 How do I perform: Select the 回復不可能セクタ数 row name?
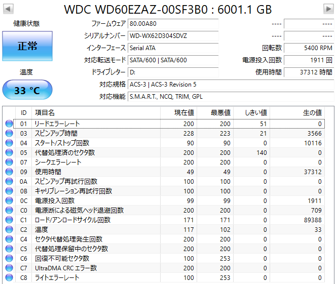pyautogui.click(x=62, y=259)
